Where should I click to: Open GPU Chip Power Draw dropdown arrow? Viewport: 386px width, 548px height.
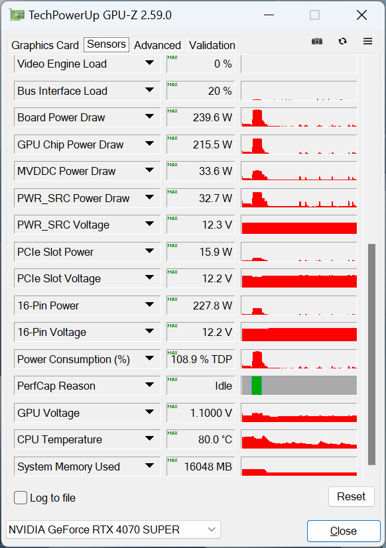(149, 144)
